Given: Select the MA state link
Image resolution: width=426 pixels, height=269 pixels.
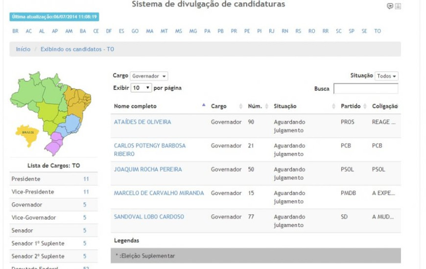Looking at the screenshot, I should [150, 31].
